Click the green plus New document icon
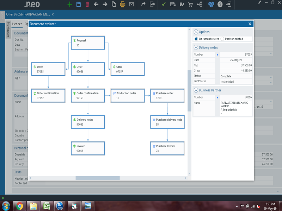 69,4
